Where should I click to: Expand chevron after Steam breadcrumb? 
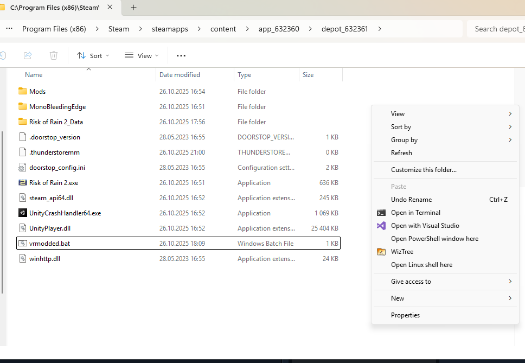(140, 29)
